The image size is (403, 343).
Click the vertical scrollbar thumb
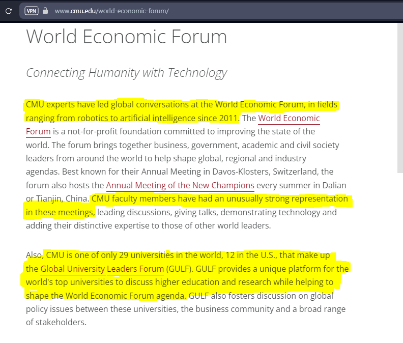pos(400,98)
